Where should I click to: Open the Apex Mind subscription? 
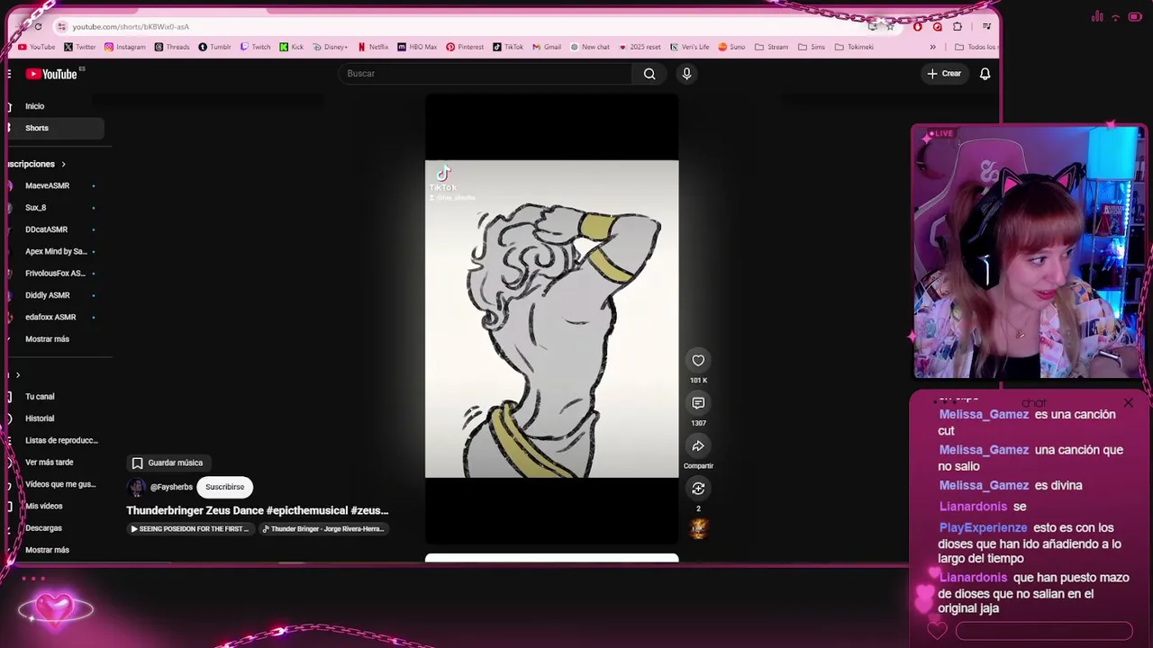click(x=56, y=251)
